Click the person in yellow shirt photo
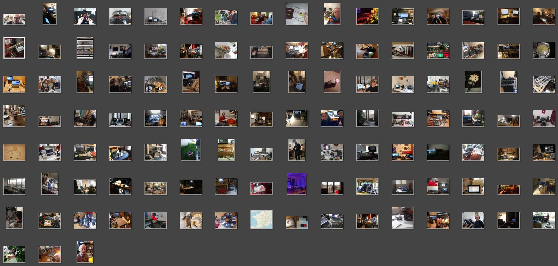Viewport: 558px width, 266px height. [438, 84]
